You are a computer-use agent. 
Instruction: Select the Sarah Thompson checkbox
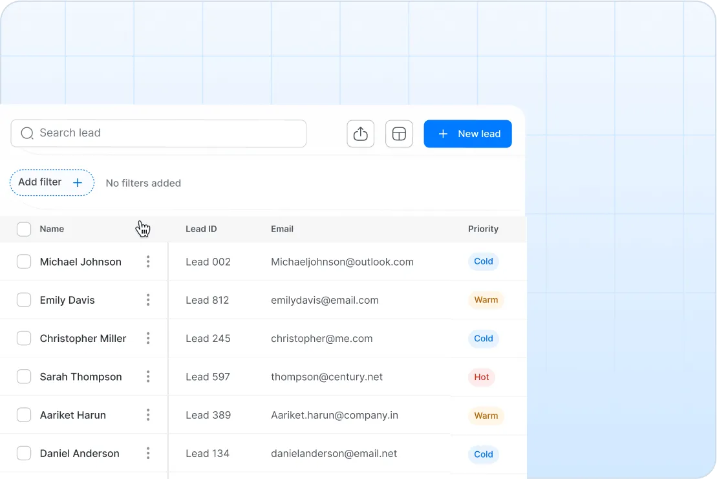tap(24, 377)
